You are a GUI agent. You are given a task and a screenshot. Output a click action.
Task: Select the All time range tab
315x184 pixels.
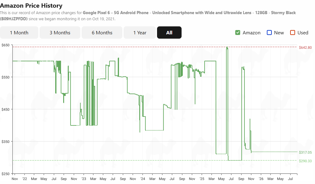coord(169,33)
